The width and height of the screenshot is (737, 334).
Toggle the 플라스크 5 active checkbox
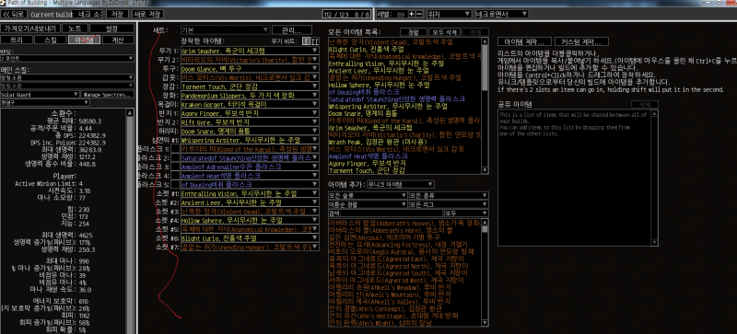175,185
